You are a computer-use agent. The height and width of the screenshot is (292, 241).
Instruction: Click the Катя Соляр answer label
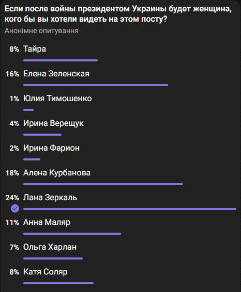tap(45, 272)
